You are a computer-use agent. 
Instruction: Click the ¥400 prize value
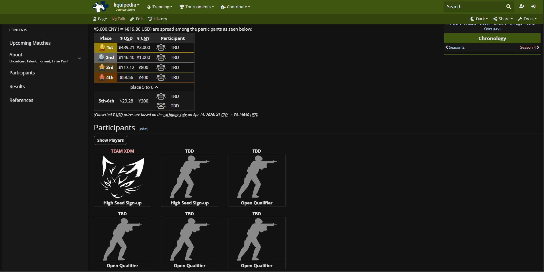[143, 78]
